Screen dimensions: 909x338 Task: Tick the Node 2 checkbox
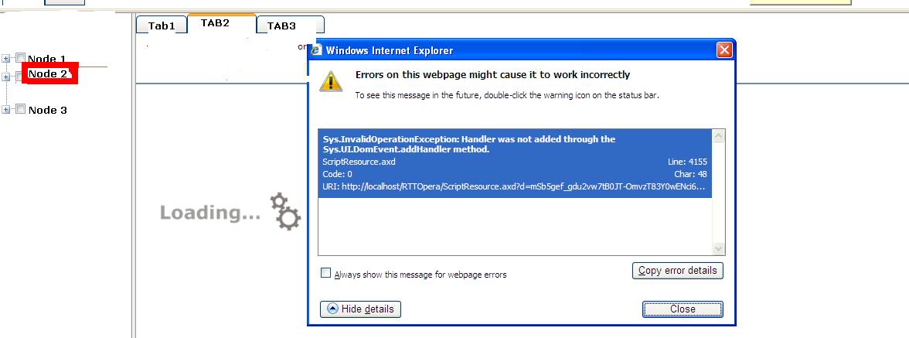19,76
